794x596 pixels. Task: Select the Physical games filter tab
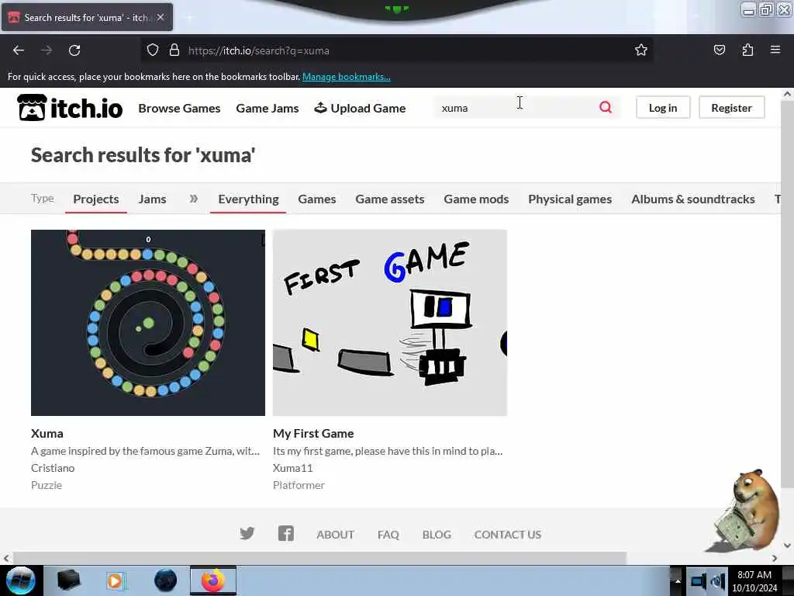click(x=570, y=199)
